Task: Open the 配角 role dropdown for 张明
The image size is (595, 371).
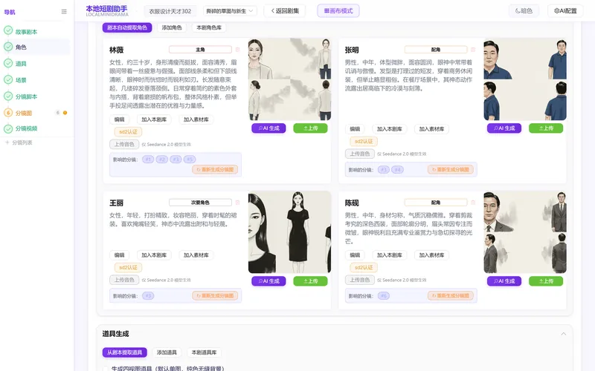Action: pyautogui.click(x=436, y=50)
